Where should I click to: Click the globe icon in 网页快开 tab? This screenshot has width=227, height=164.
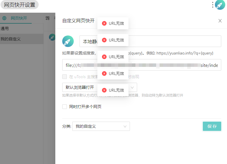(4, 18)
